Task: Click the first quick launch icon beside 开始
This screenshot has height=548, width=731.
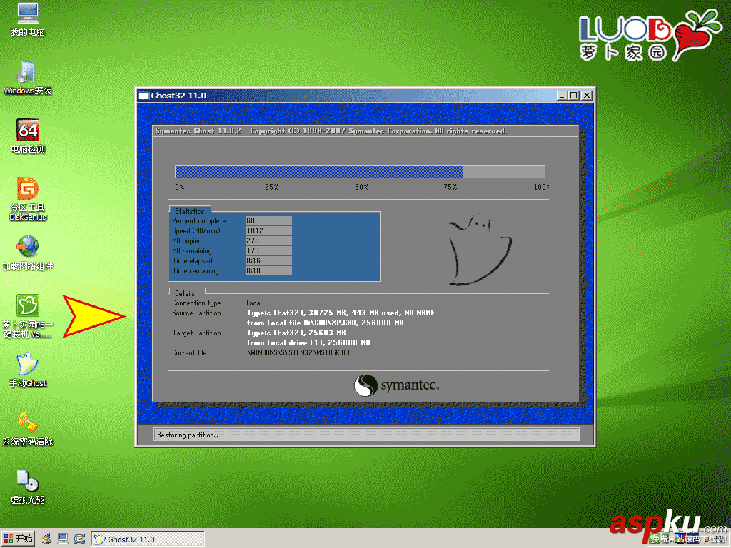Action: pos(46,539)
